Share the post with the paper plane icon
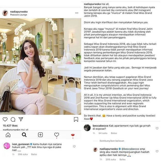Screen dimensions: 165x165 click(21, 119)
